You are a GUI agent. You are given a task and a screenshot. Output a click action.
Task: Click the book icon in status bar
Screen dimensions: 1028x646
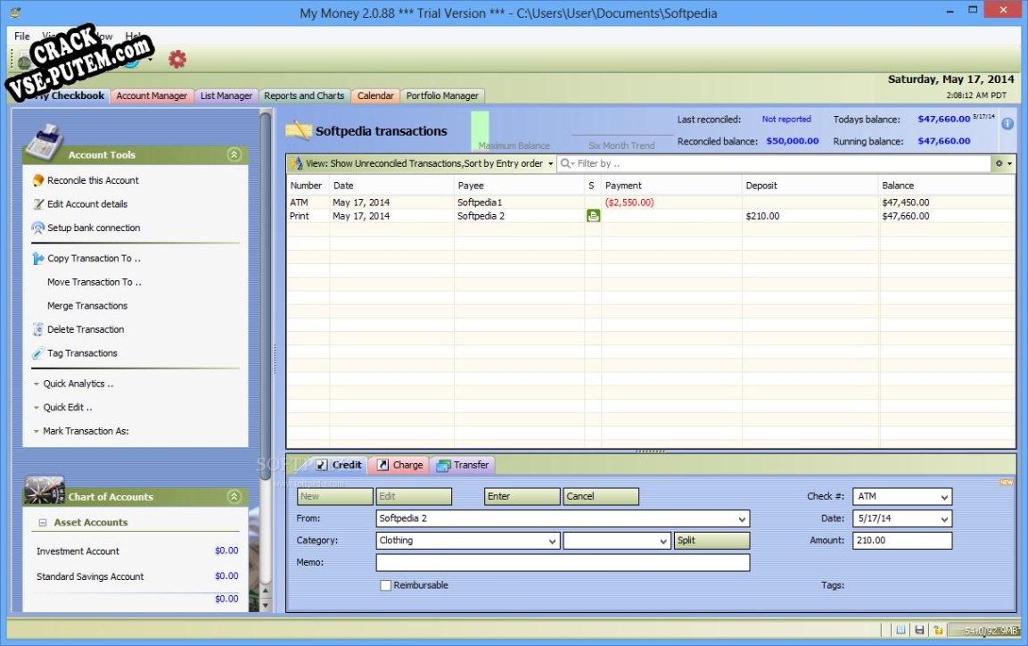901,630
